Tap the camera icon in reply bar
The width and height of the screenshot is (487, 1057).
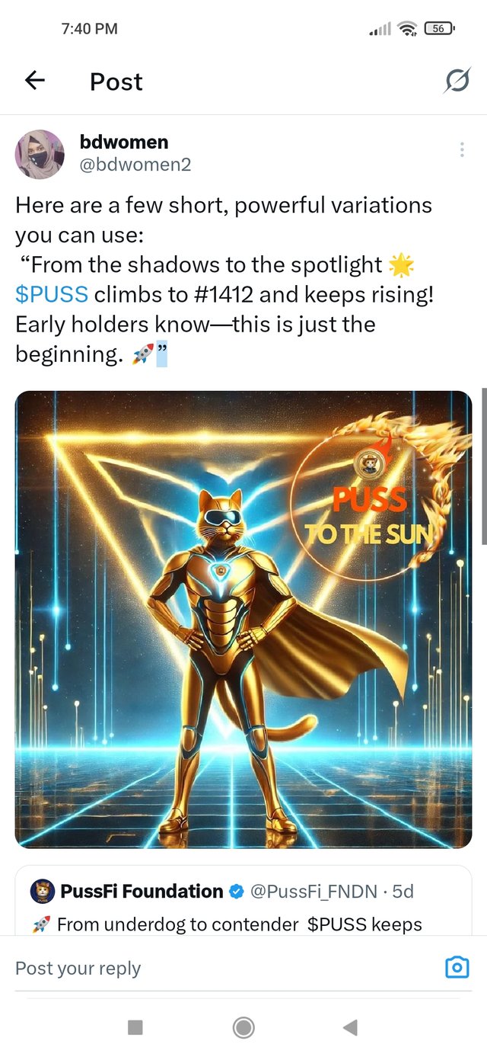coord(457,968)
